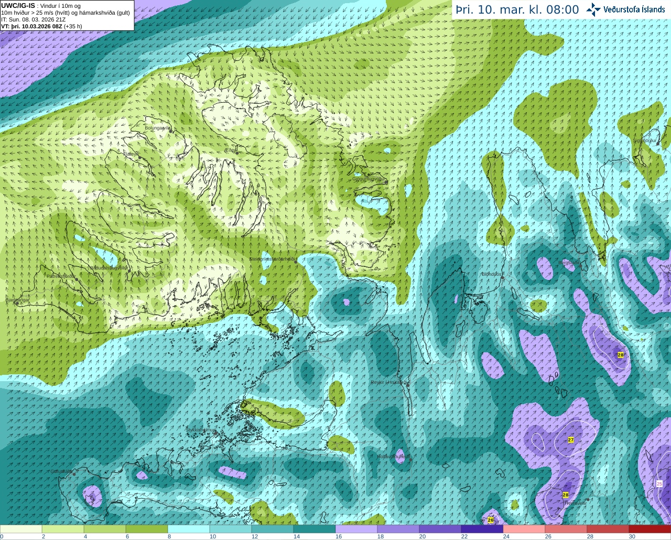Select the 4–6 m/s green legend swatch
This screenshot has height=540, width=671.
pos(105,529)
